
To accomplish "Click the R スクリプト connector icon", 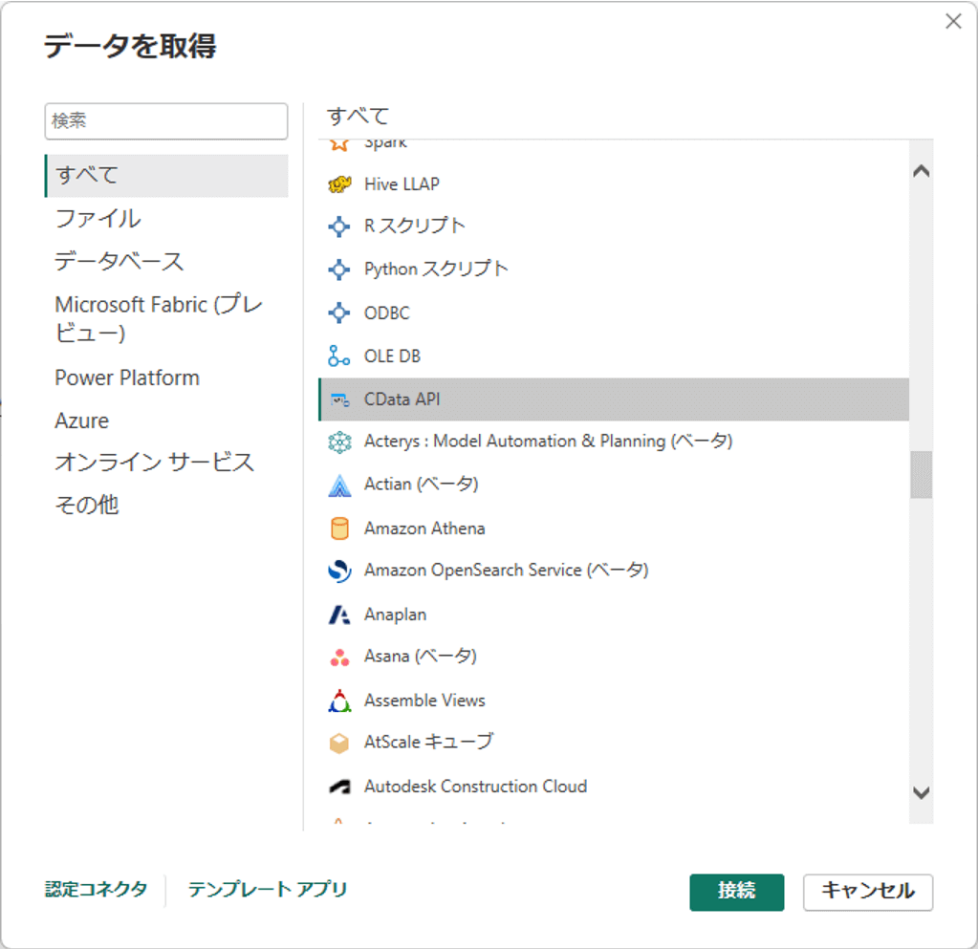I will point(339,226).
